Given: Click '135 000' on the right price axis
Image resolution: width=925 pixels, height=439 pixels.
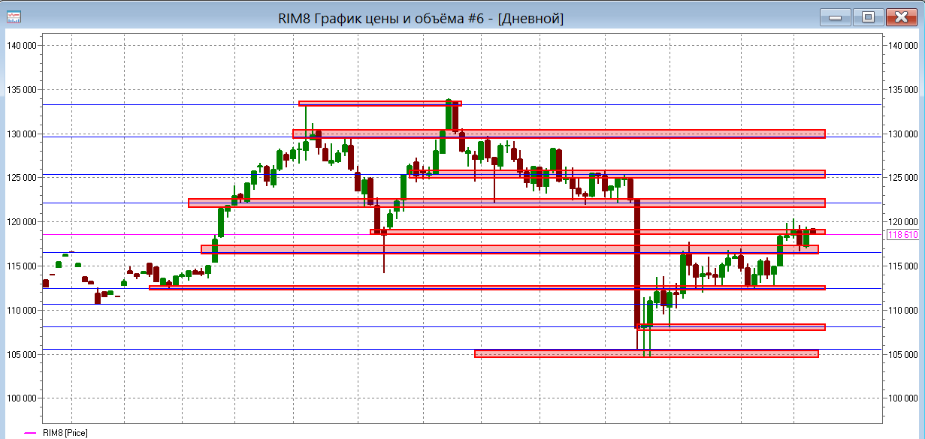Looking at the screenshot, I should point(904,90).
